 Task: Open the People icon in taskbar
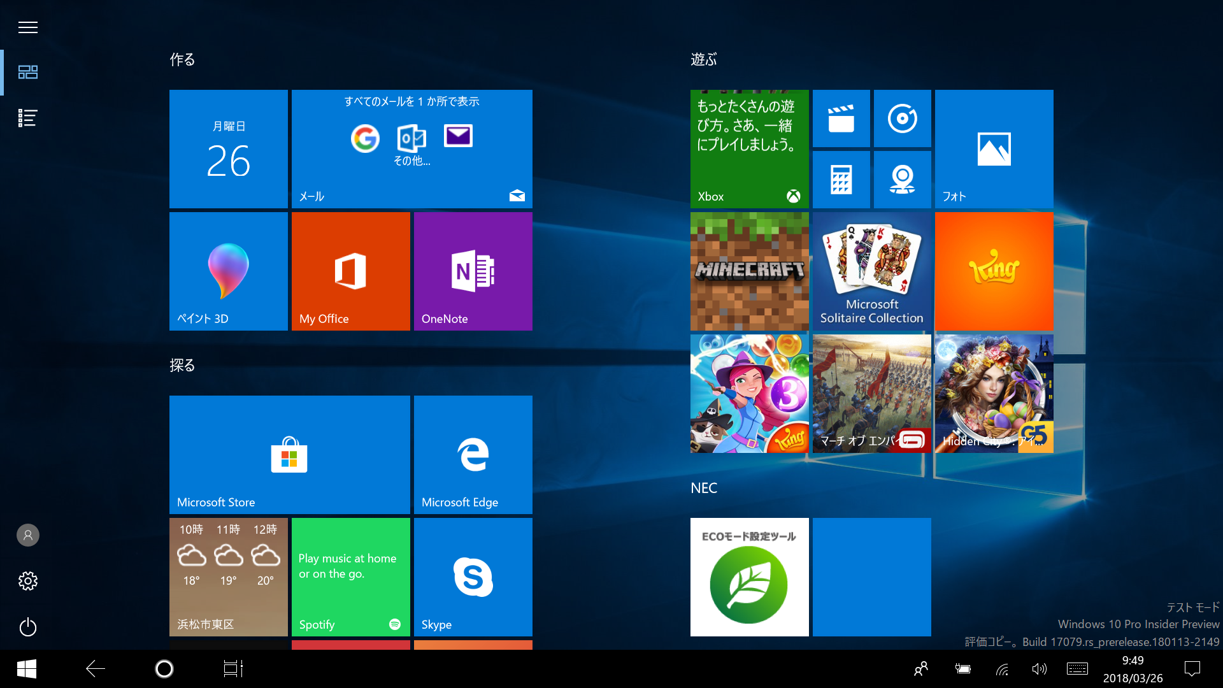(921, 669)
